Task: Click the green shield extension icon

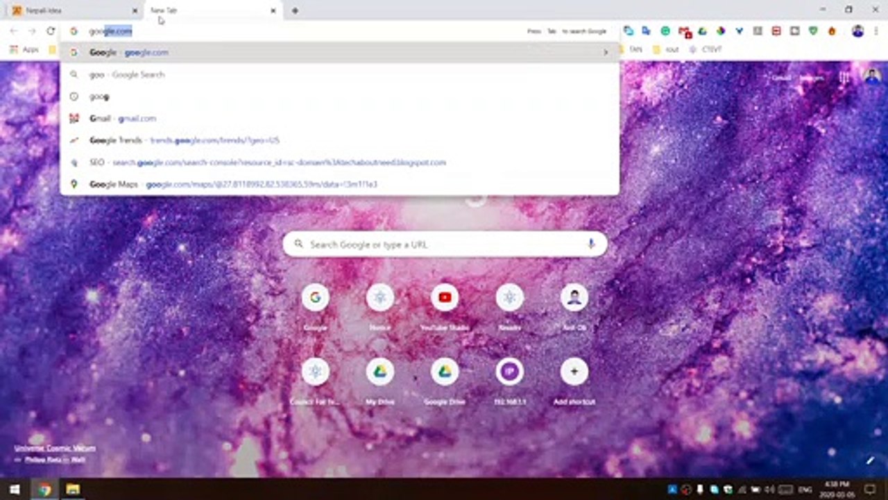Action: point(813,31)
